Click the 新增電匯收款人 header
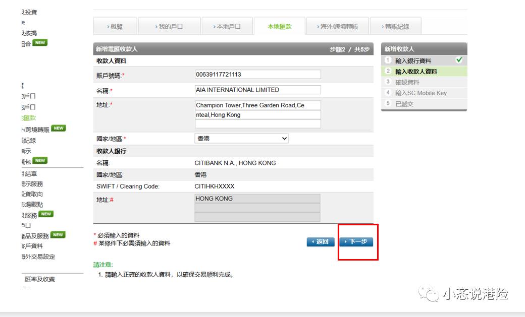Screen dimensions: 525x317 point(117,49)
